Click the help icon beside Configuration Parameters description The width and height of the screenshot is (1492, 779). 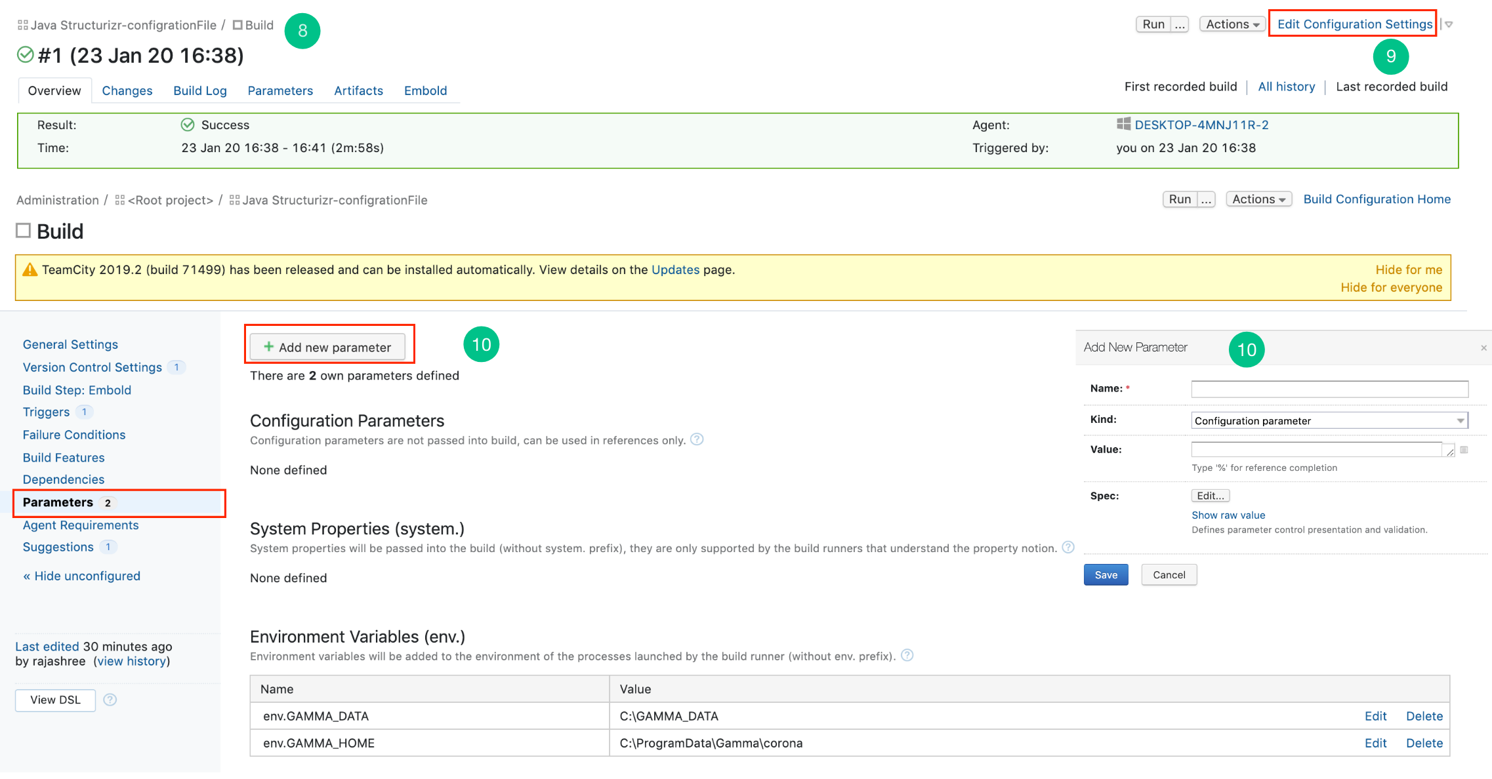click(697, 439)
